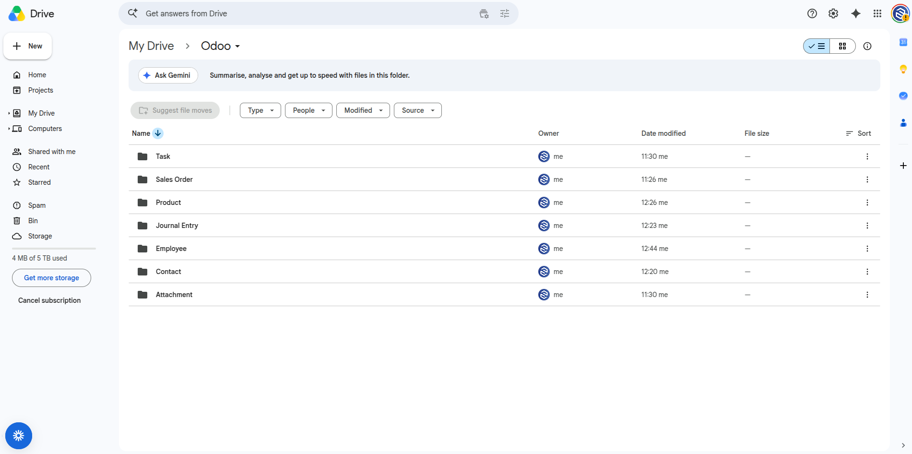Open Google Keep side panel
This screenshot has height=454, width=912.
(903, 69)
